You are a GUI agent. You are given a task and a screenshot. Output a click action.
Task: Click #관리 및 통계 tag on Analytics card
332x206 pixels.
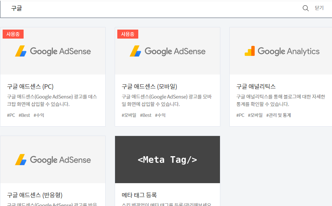278,115
